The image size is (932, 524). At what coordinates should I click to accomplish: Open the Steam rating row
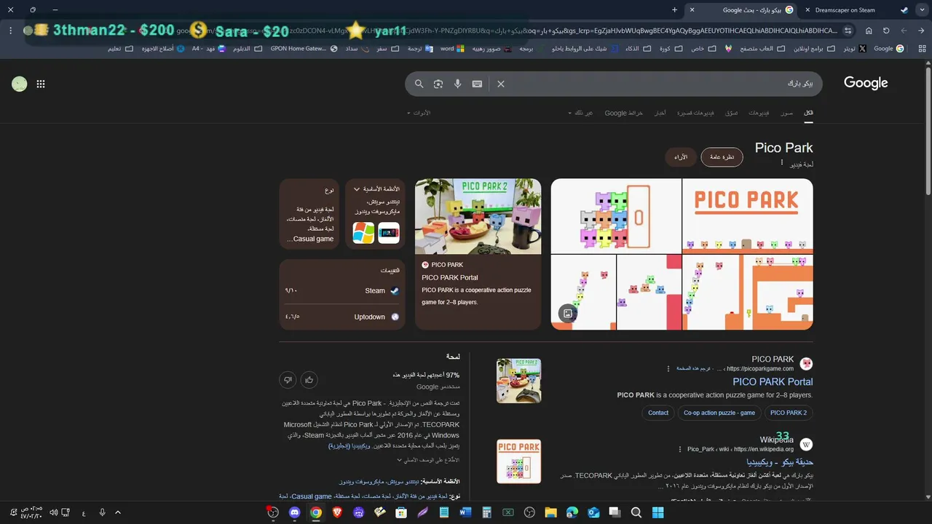coord(342,290)
